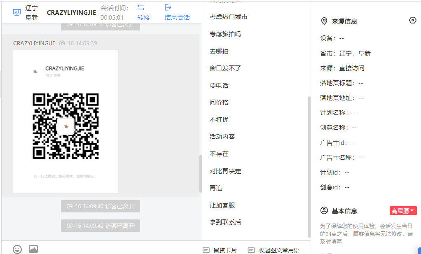Click the 00:05:01 session timer
The image size is (421, 254).
coord(112,18)
